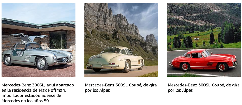
Task: Click the red car's front wheel
Action: coord(222,67)
